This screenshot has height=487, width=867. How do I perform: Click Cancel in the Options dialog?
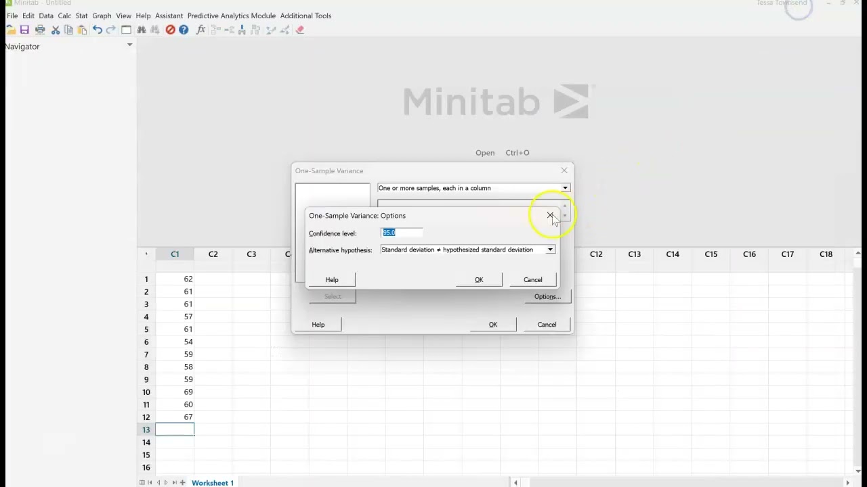point(533,280)
